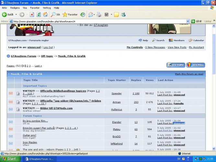This screenshot has height=162, width=216.
Task: Open the Help link in forum header
Action: 143,40
